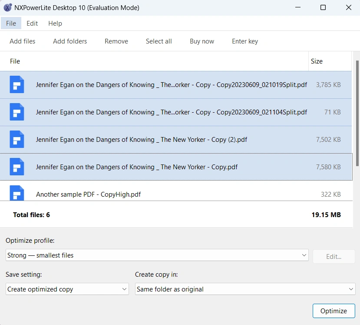
Task: Close the NXPowerLite window
Action: 349,7
